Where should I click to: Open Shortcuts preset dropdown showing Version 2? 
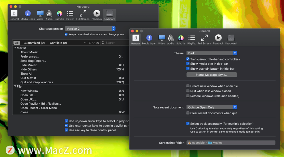click(x=90, y=29)
